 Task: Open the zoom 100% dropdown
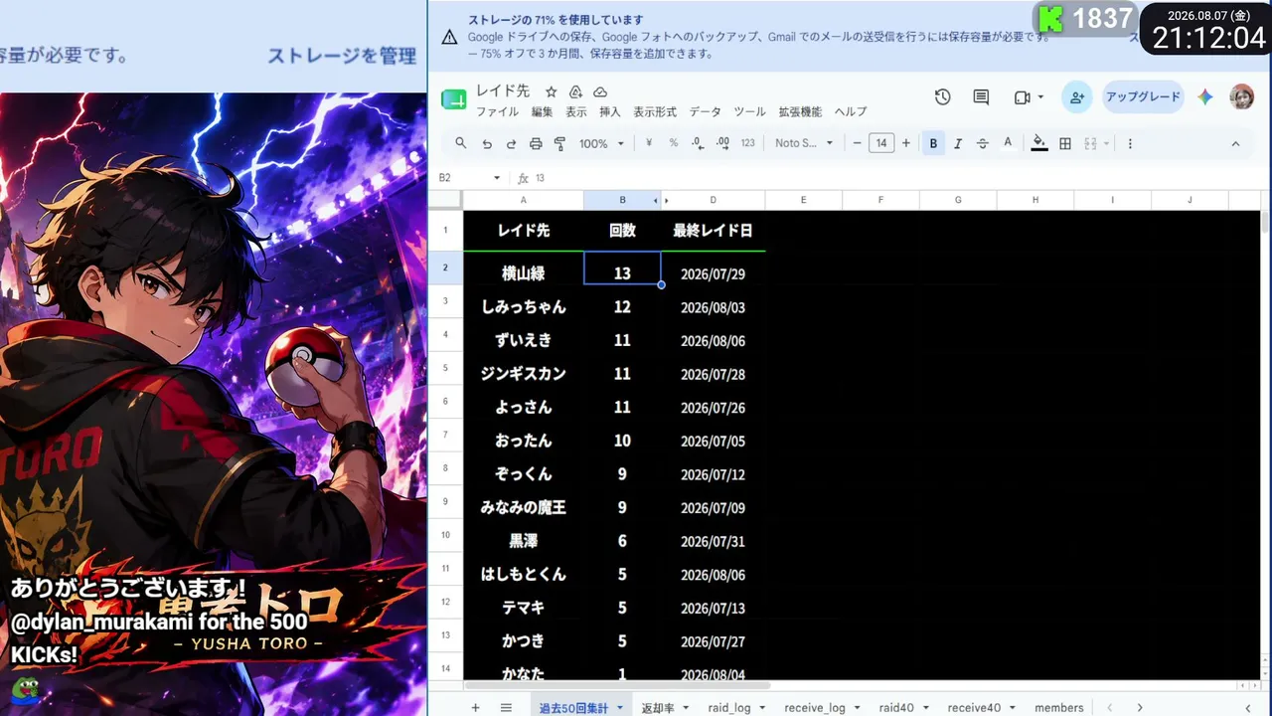pyautogui.click(x=601, y=143)
